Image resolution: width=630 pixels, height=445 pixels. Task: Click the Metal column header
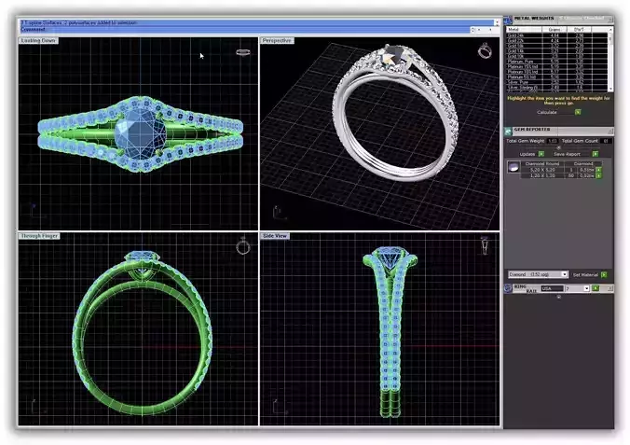click(x=524, y=29)
